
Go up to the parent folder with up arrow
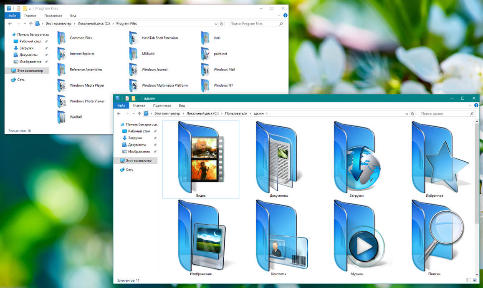click(139, 113)
